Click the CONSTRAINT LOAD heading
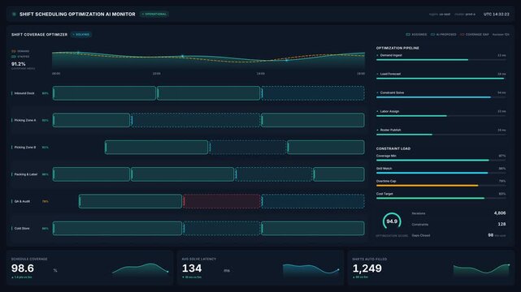This screenshot has height=292, width=521. click(x=393, y=148)
